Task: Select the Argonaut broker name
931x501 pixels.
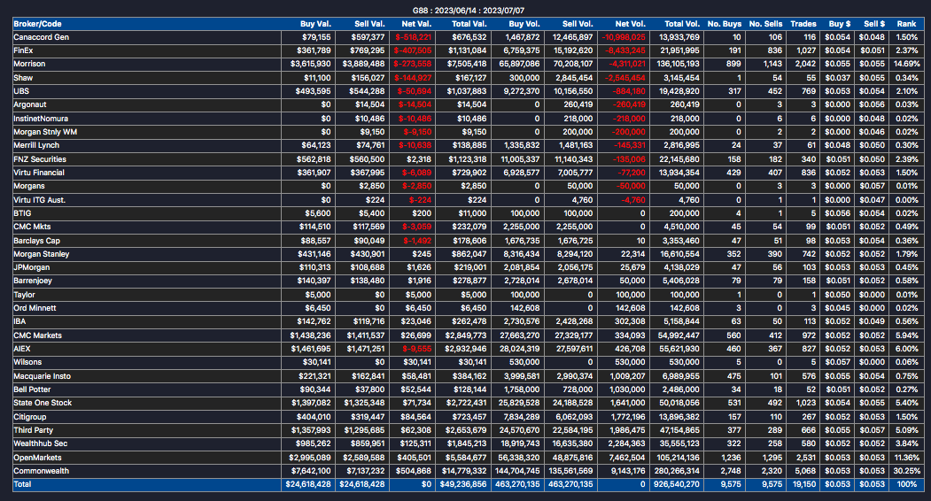Action: (x=30, y=104)
